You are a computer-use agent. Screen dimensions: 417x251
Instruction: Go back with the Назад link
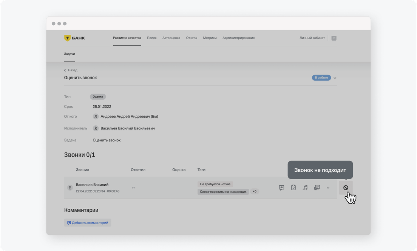click(x=71, y=70)
